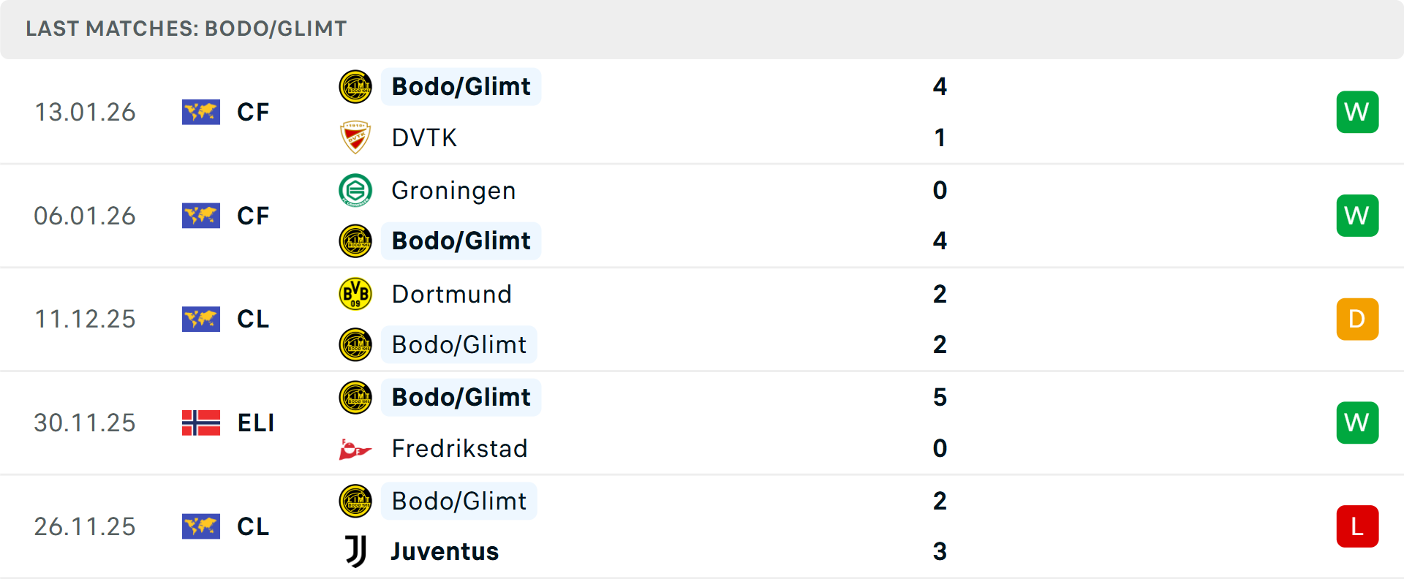Open the Fredrikstad team link
Image resolution: width=1404 pixels, height=579 pixels.
(459, 448)
